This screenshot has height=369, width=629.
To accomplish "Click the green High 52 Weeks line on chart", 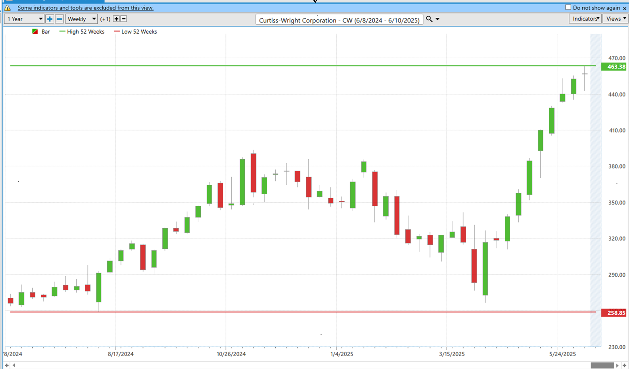I will tap(303, 66).
